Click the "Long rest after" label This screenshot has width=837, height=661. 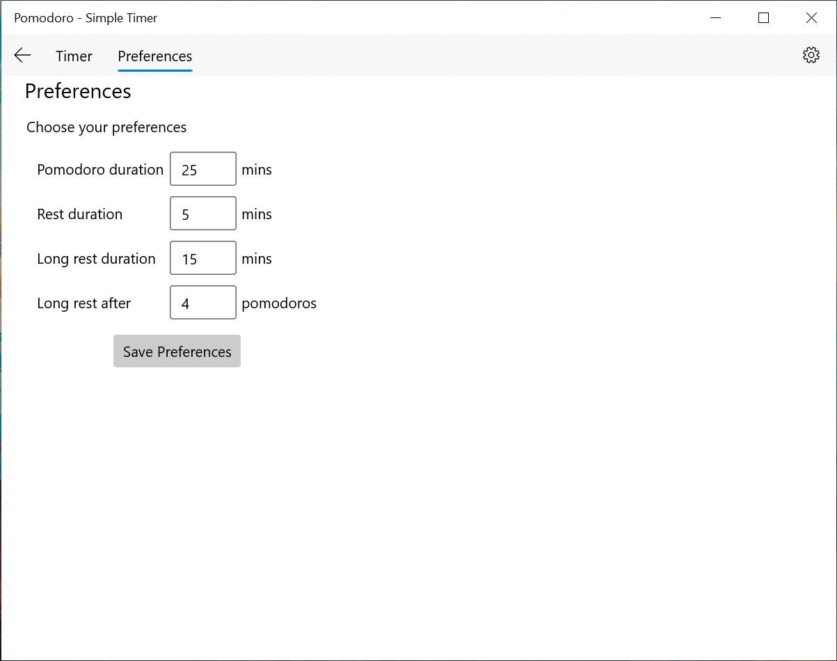[x=83, y=303]
